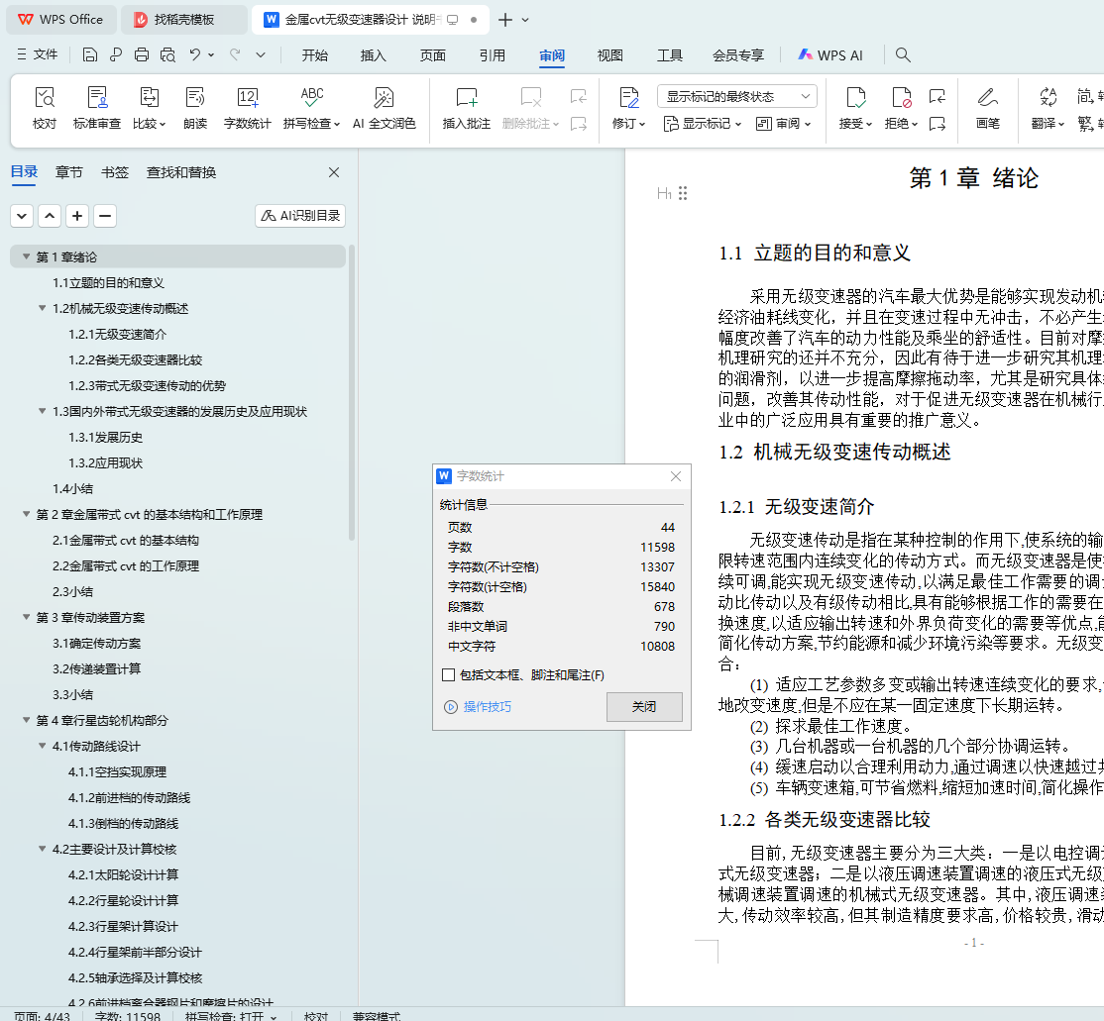This screenshot has width=1104, height=1021.
Task: Select 1.2.2各类无级变速器比较 in outline
Action: pos(135,359)
